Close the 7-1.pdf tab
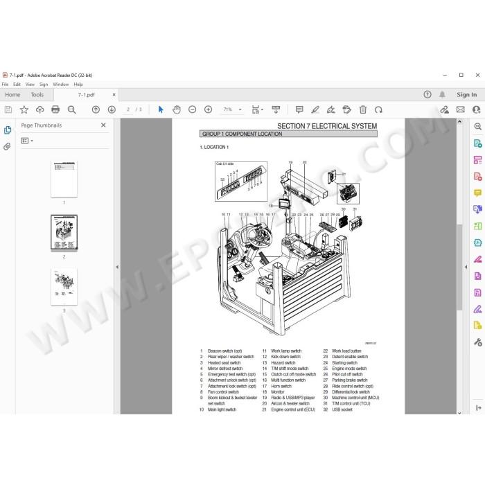This screenshot has width=485, height=485. pos(114,95)
